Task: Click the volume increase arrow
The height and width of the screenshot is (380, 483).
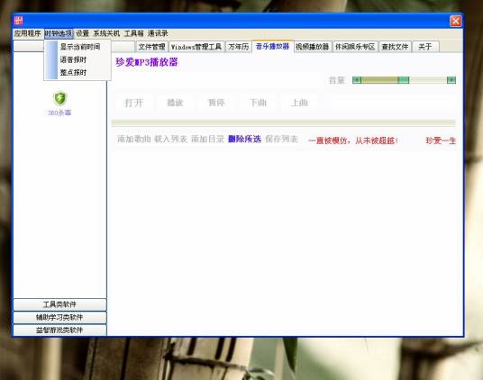Action: pyautogui.click(x=451, y=80)
